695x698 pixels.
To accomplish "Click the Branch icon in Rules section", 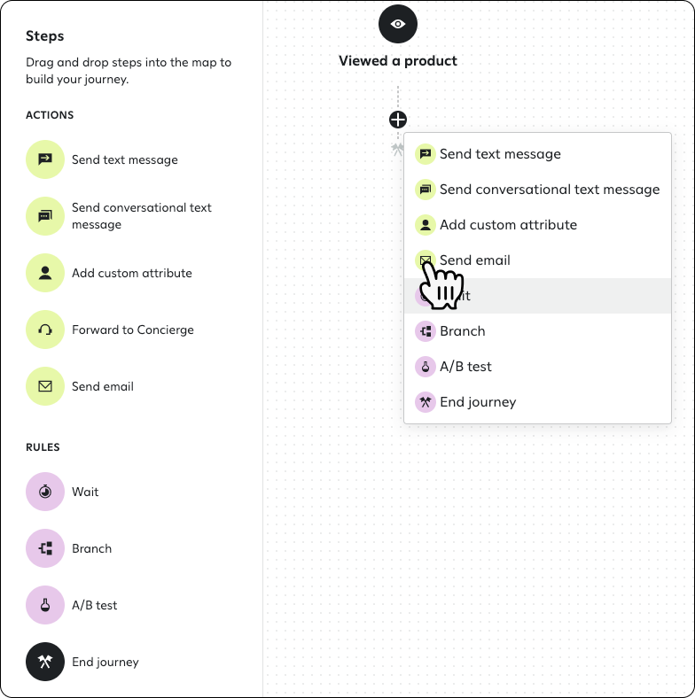I will pyautogui.click(x=45, y=548).
